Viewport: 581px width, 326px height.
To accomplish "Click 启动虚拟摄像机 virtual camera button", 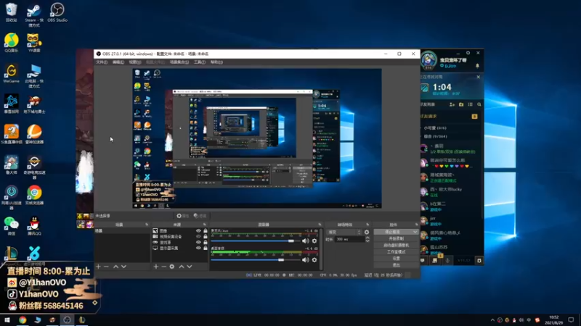I will 396,246.
